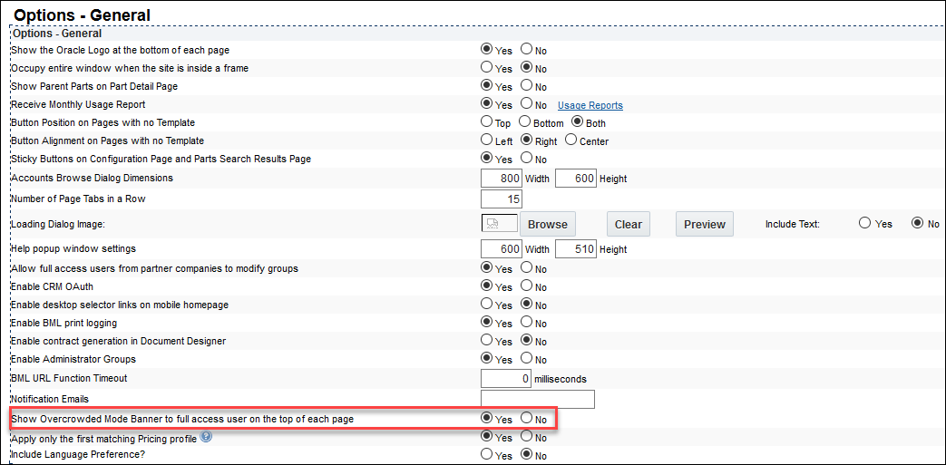Select No for Occupy entire window
The image size is (946, 465).
tap(527, 67)
